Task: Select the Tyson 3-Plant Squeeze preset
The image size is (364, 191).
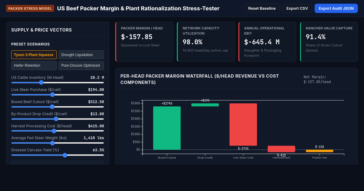Action: pos(34,55)
